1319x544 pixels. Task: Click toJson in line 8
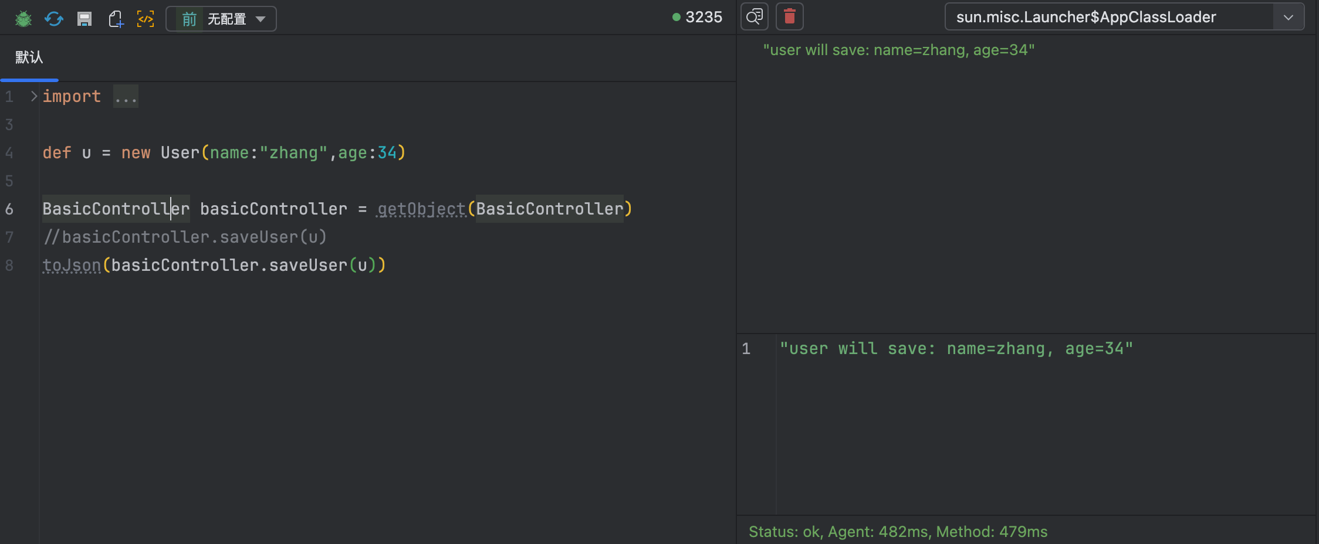pyautogui.click(x=72, y=265)
